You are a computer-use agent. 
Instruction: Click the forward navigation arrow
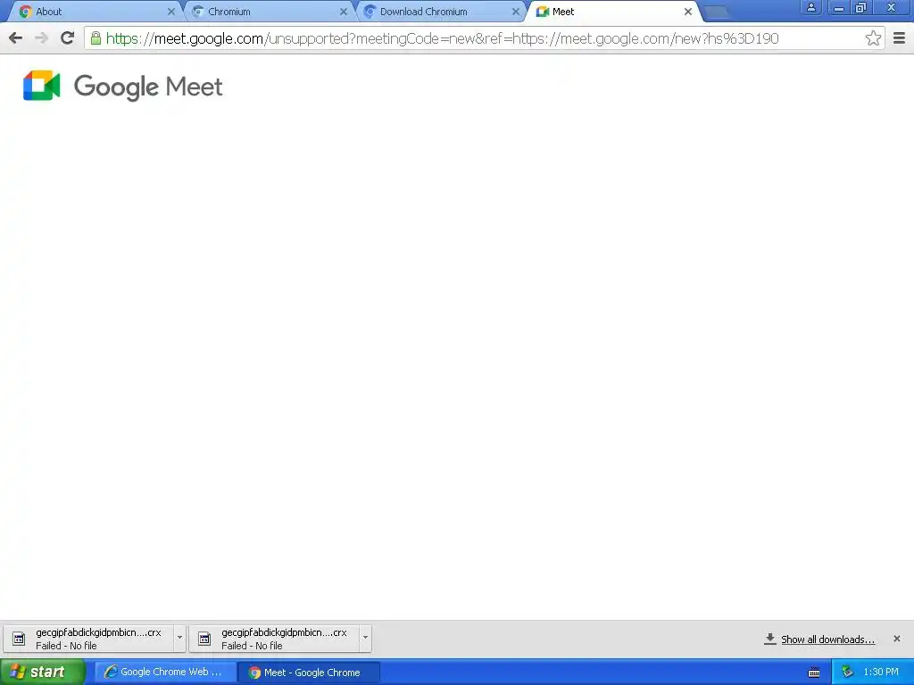click(41, 38)
